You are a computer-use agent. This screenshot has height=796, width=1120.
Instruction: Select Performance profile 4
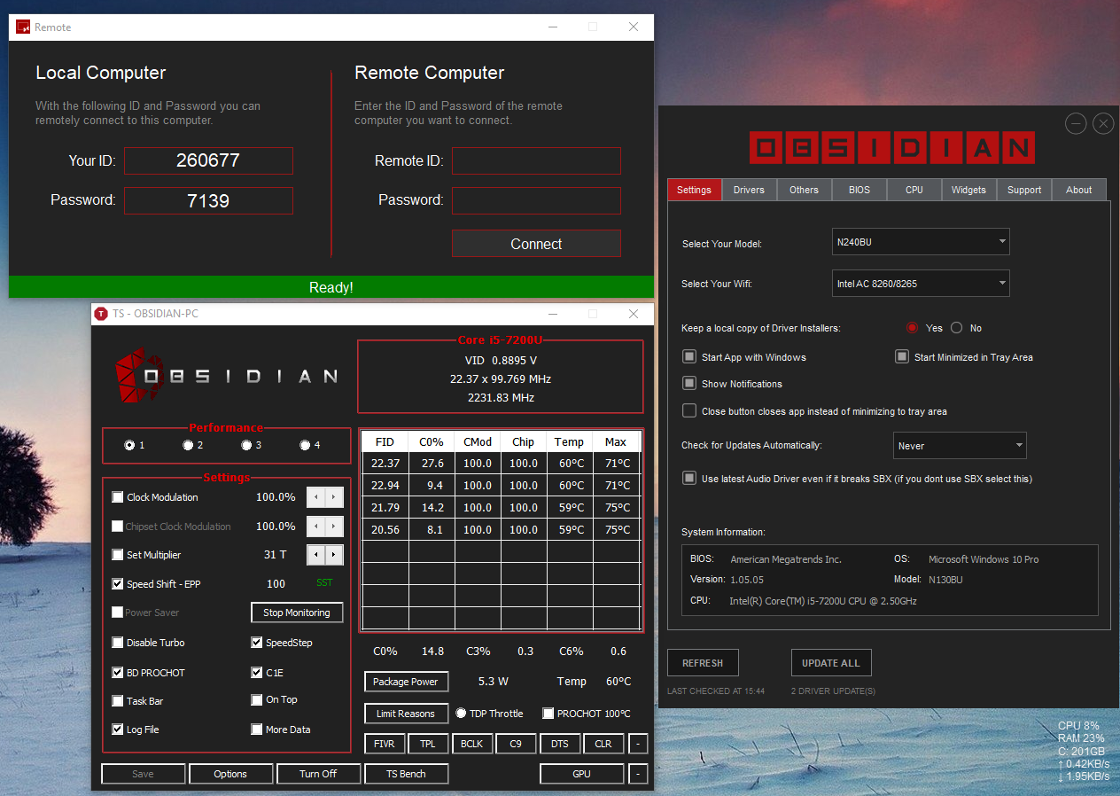305,445
